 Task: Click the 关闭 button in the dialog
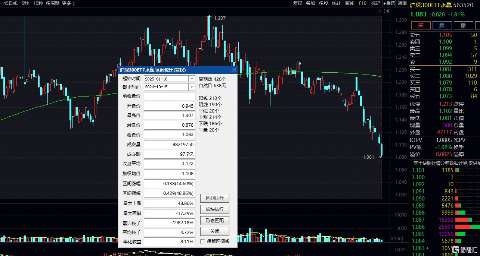(214, 231)
